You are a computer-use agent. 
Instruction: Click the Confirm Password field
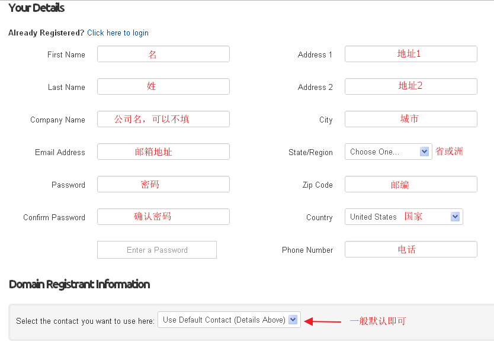click(x=163, y=217)
